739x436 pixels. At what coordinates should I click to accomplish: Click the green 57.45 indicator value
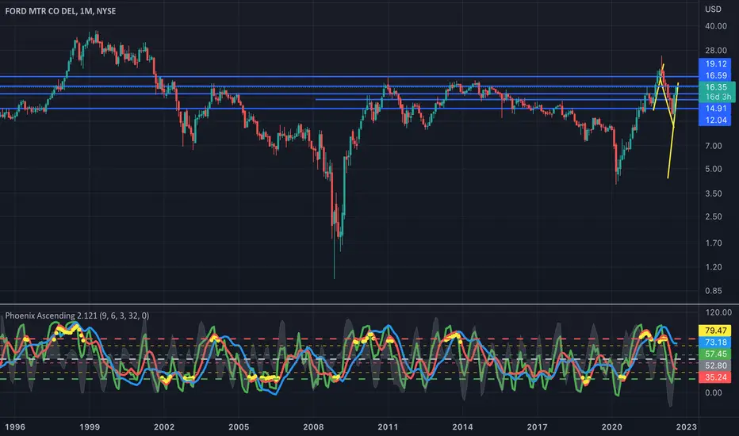pyautogui.click(x=715, y=354)
